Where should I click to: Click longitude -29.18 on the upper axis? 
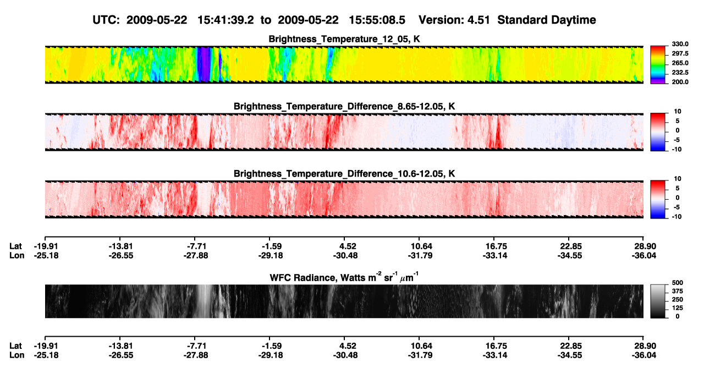(x=269, y=255)
